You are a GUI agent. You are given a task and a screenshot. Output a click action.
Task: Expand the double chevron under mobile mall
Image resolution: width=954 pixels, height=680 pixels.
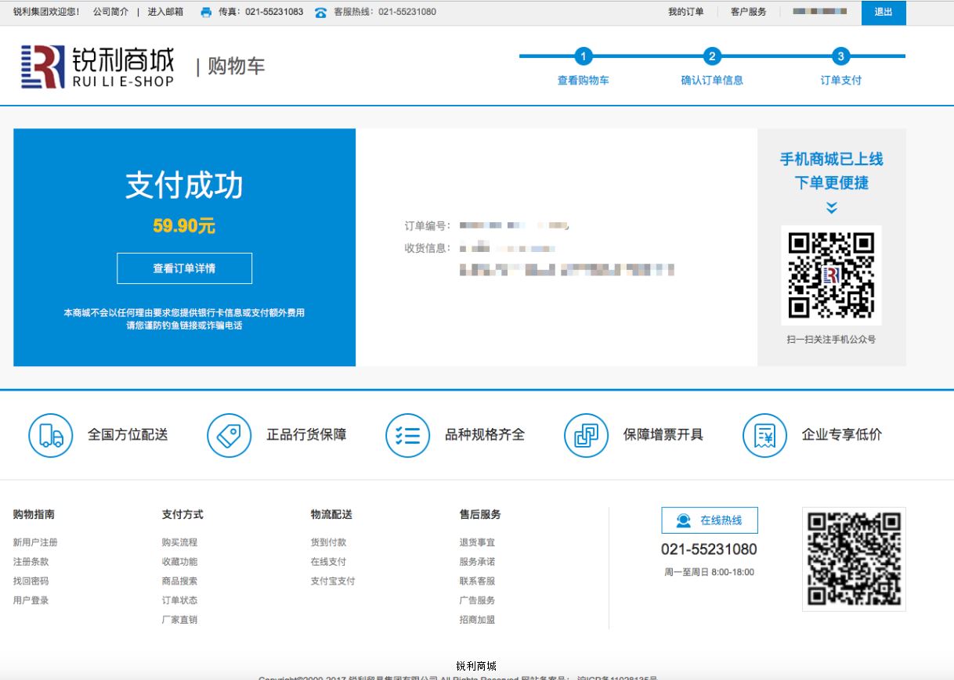(x=831, y=207)
